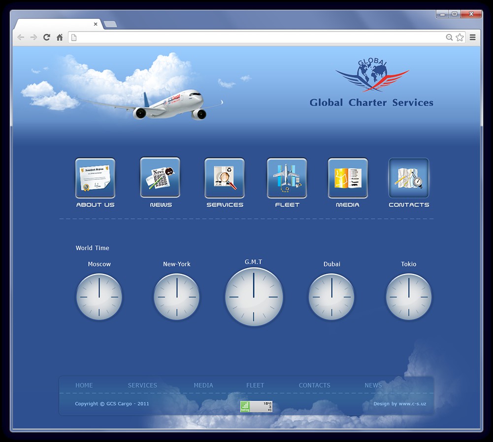Click the Global Charter Services logo

[x=372, y=75]
